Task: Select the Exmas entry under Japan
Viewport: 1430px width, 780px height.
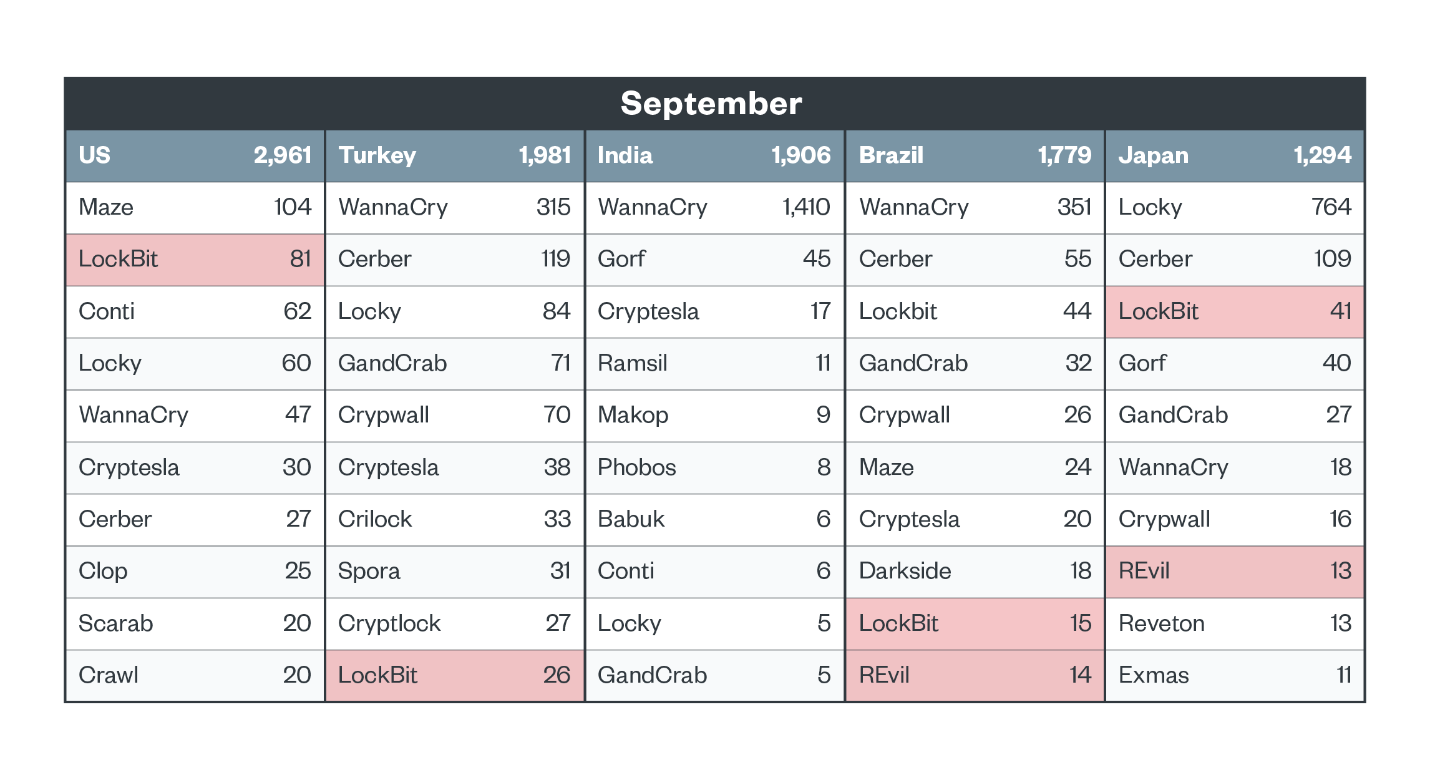Action: (x=1154, y=675)
